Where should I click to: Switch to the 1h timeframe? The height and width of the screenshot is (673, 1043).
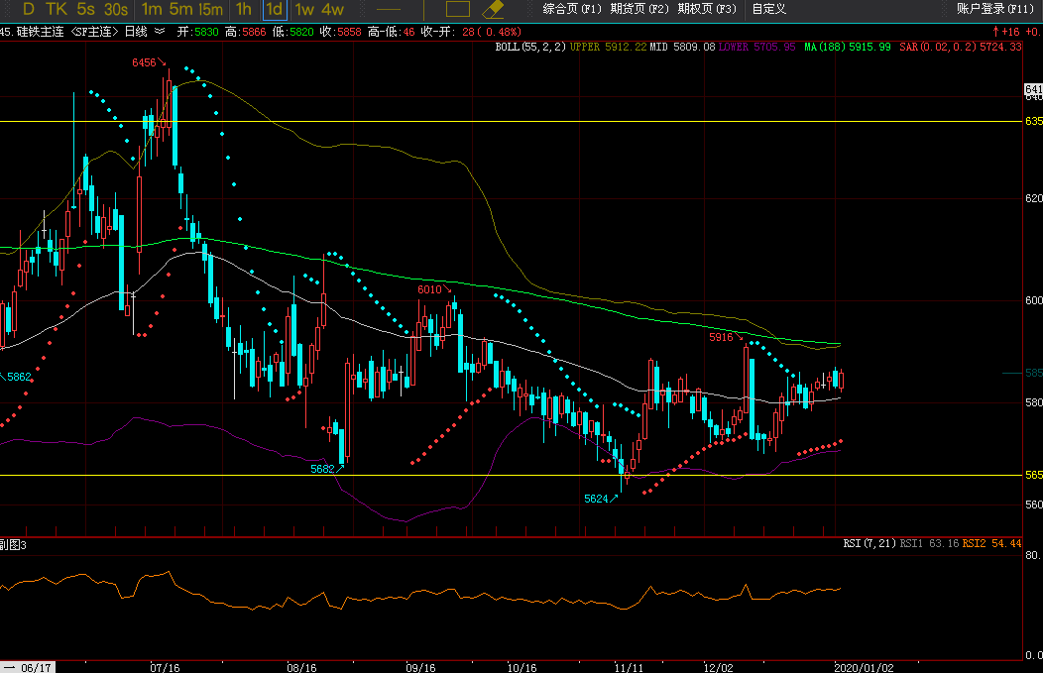[x=244, y=9]
